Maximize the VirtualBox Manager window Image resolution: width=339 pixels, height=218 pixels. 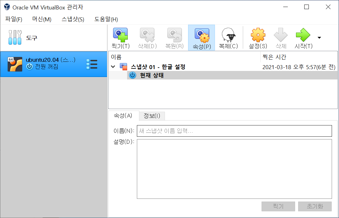pos(307,7)
